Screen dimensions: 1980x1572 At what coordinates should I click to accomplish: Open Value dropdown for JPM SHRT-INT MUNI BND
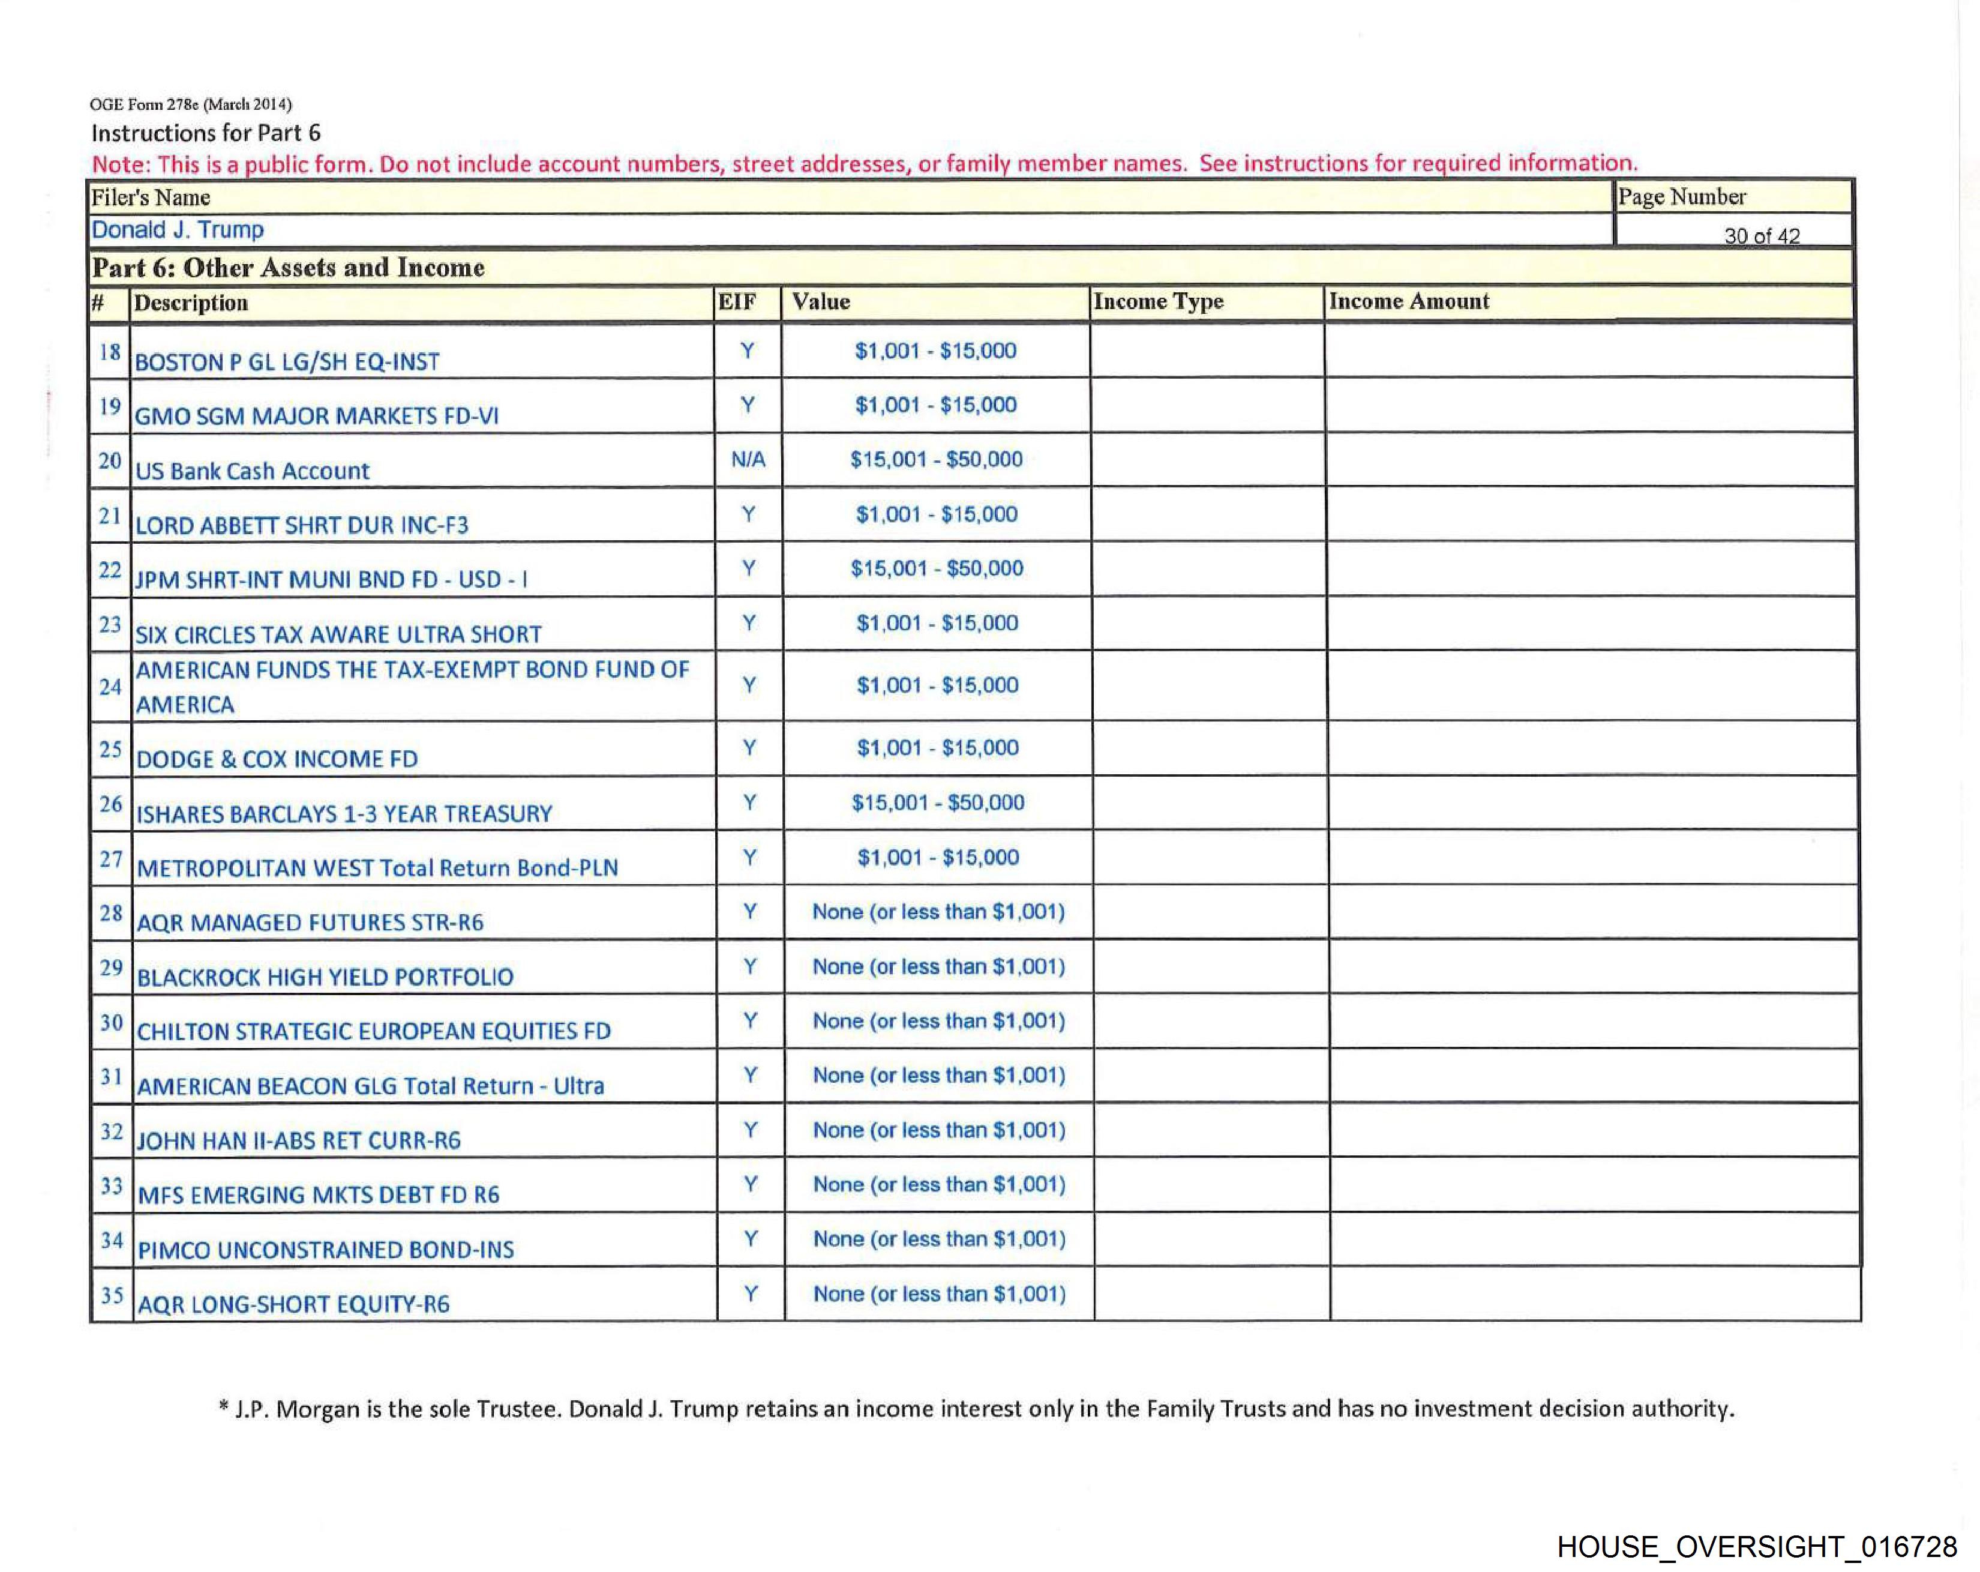(x=936, y=568)
